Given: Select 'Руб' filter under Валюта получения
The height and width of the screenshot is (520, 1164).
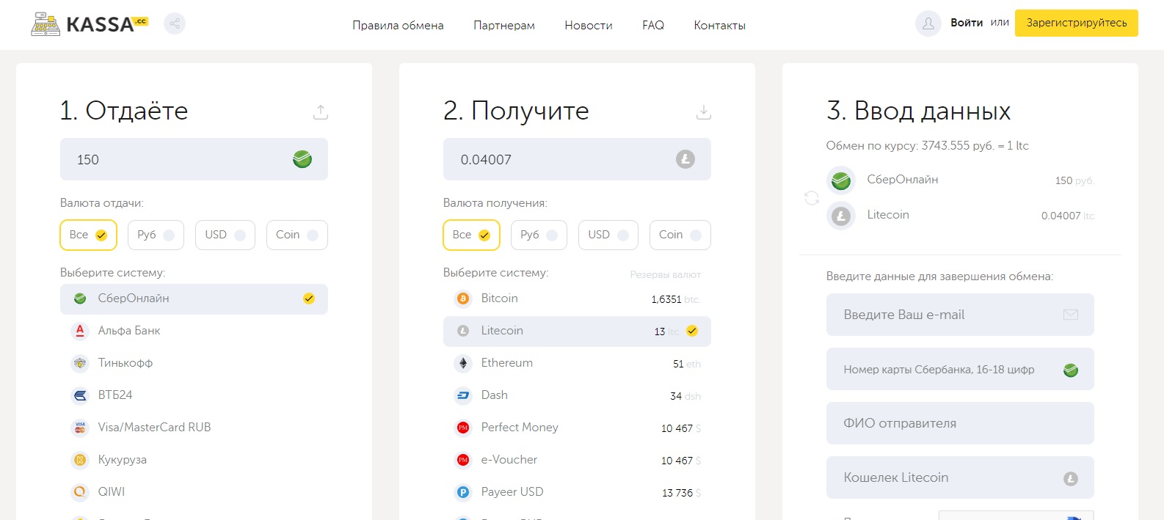Looking at the screenshot, I should pos(539,235).
